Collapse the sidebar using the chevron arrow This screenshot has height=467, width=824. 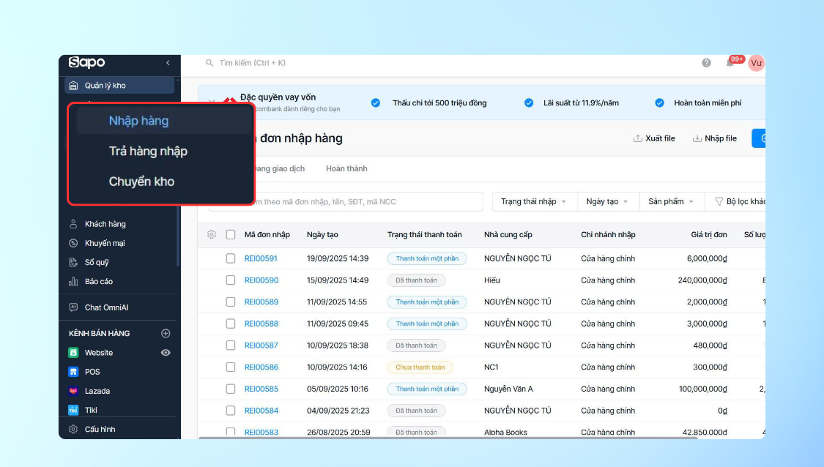[x=168, y=63]
